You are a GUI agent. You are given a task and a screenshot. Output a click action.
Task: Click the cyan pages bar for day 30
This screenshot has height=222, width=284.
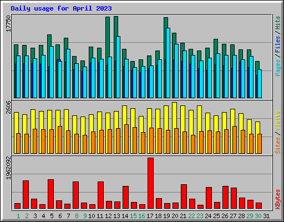260,84
